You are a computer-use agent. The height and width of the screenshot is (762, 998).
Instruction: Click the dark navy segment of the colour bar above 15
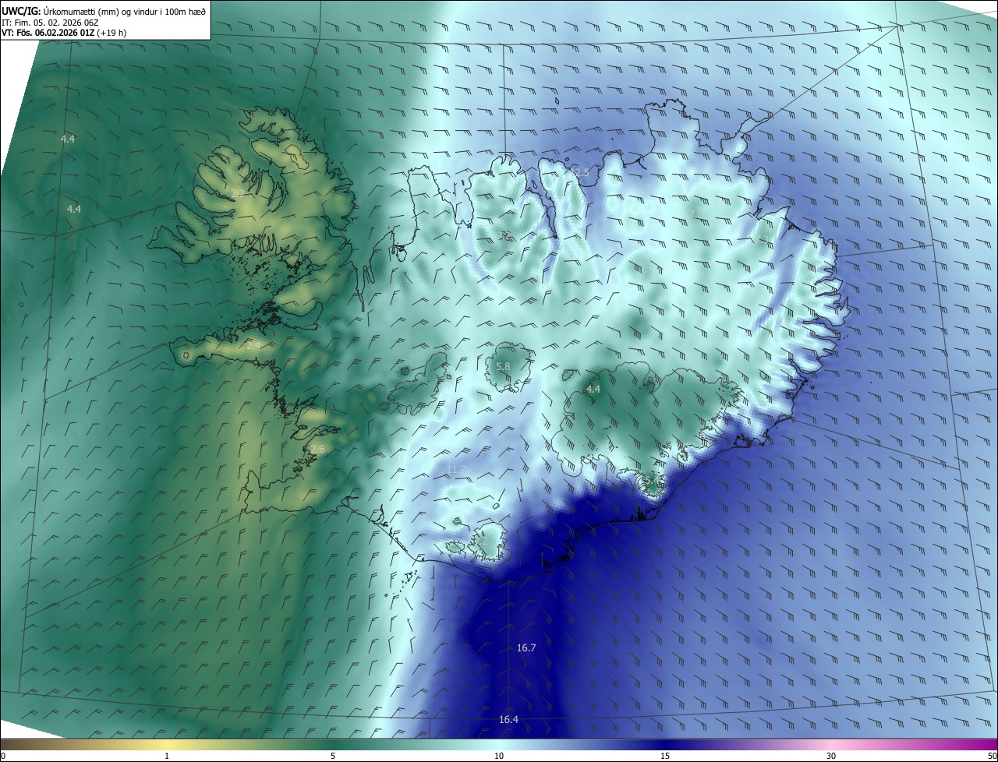pyautogui.click(x=665, y=745)
